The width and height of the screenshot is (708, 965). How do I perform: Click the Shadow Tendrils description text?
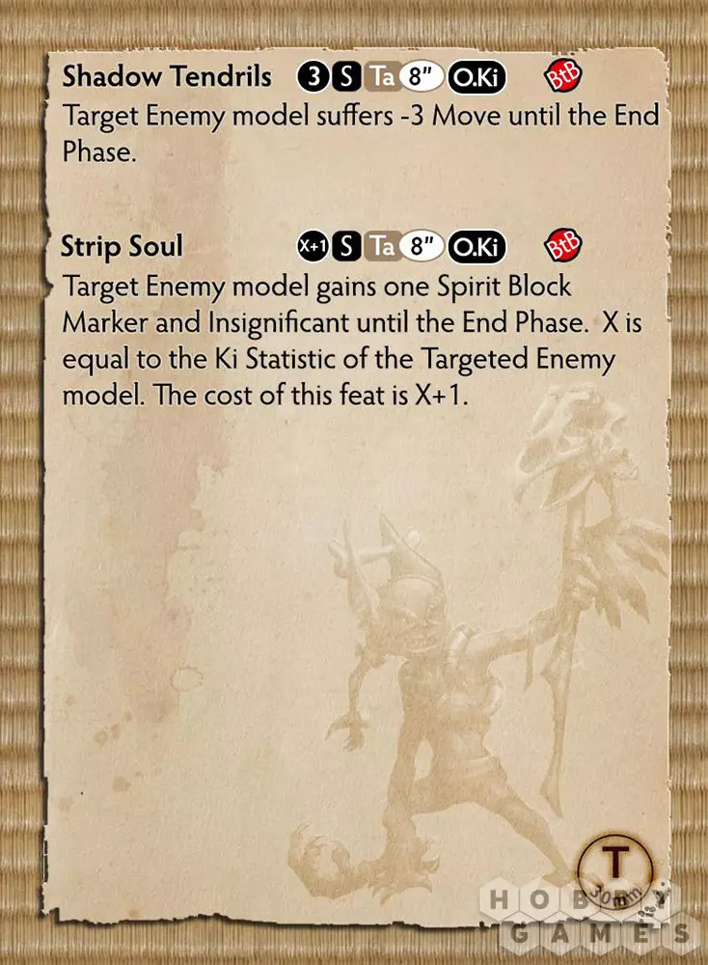point(361,133)
